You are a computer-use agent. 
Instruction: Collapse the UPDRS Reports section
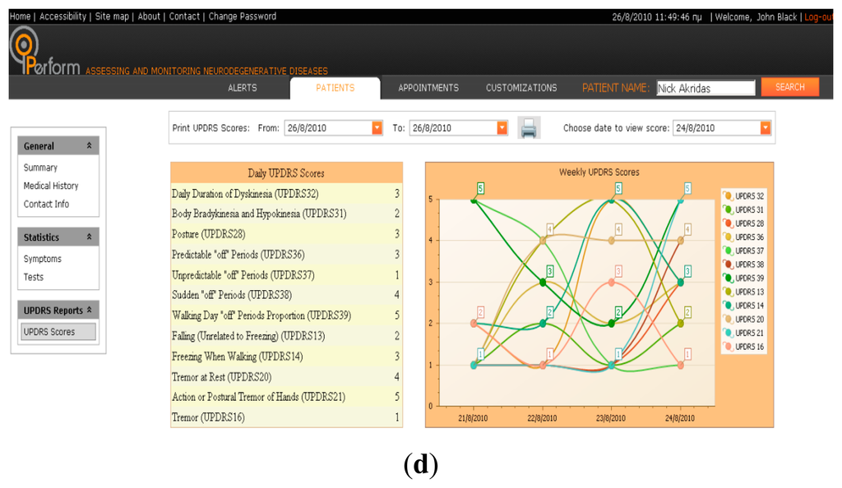coord(89,311)
